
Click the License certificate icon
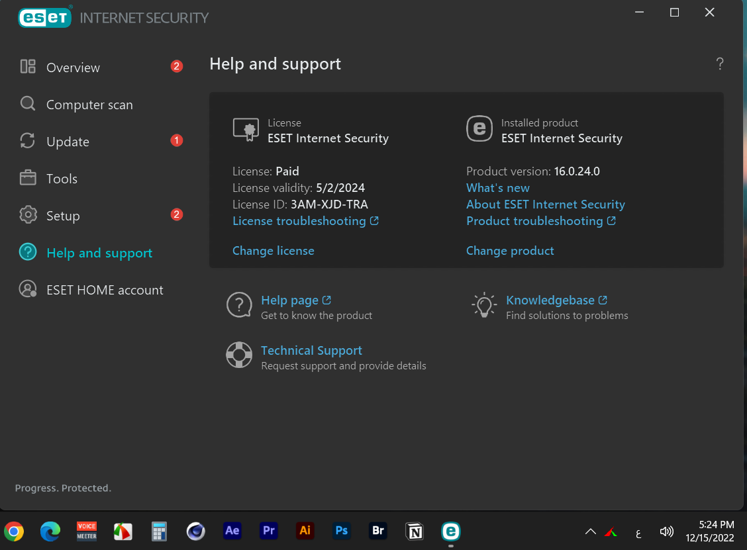click(x=246, y=130)
